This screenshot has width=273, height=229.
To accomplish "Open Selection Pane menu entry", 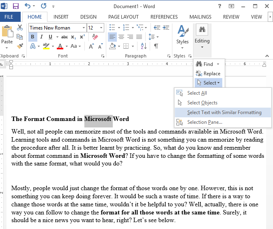I will (223, 122).
